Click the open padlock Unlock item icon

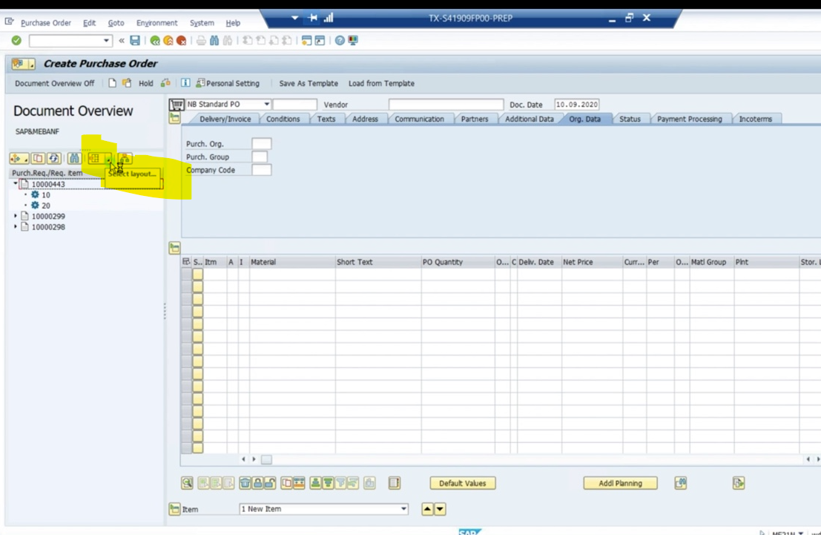click(x=270, y=483)
